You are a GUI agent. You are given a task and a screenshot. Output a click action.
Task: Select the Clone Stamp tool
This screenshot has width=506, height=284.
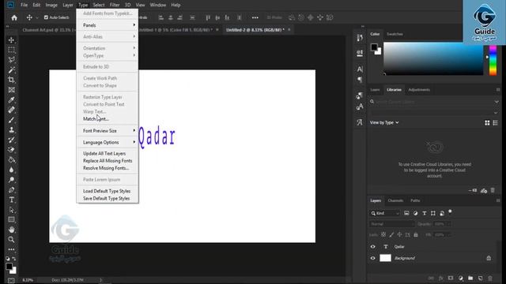tap(11, 129)
